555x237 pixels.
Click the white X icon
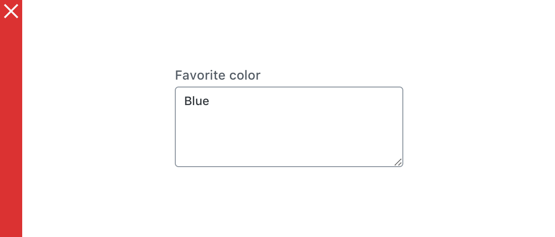(11, 11)
